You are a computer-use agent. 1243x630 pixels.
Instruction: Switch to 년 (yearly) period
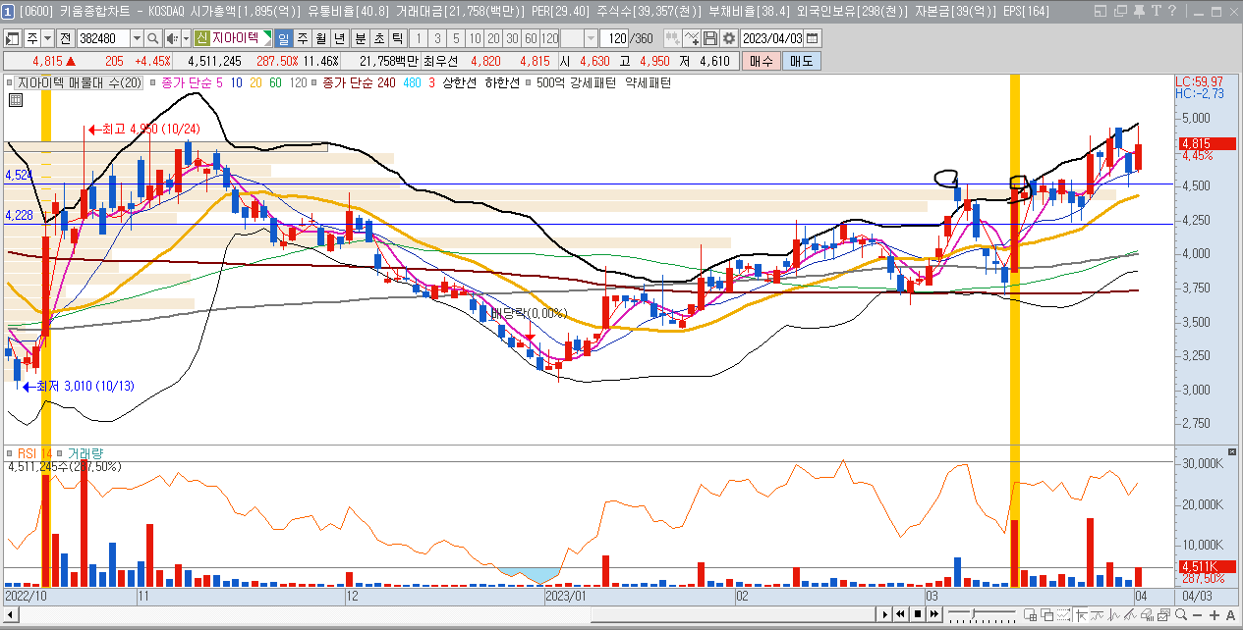tap(339, 38)
